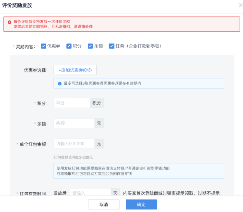Cancel the dialog with the 取消 button
This screenshot has height=212, width=243.
tap(103, 205)
